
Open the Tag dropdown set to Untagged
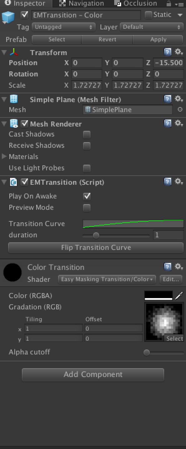[64, 27]
